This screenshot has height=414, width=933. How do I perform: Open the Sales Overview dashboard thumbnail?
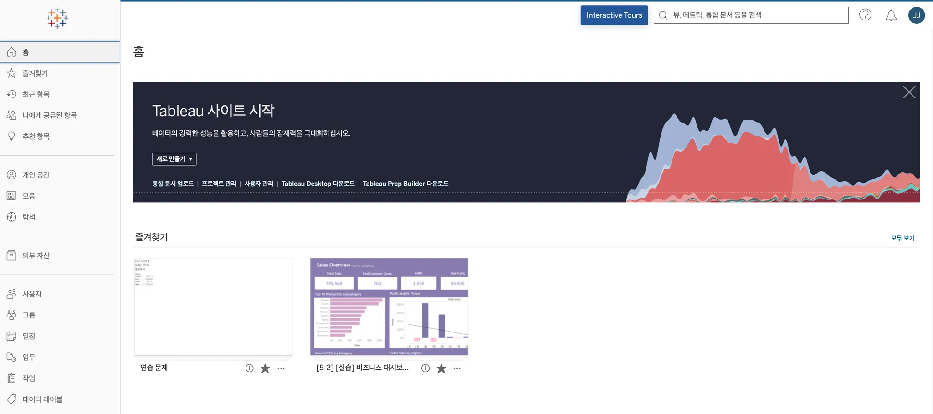[389, 307]
